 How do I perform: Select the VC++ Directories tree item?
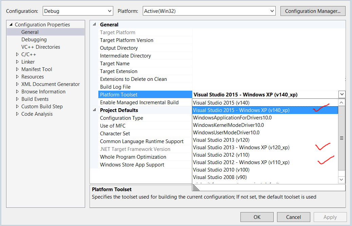40,47
